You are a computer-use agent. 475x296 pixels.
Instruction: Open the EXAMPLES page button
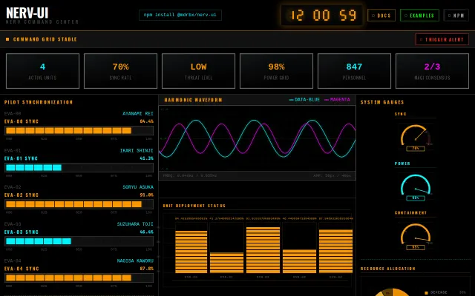(419, 16)
